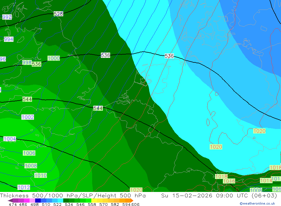Click the legend value 582
281x206 pixels.
pos(115,204)
